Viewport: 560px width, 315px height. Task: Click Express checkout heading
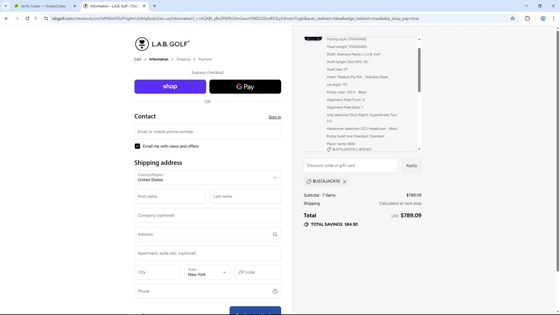coord(208,72)
